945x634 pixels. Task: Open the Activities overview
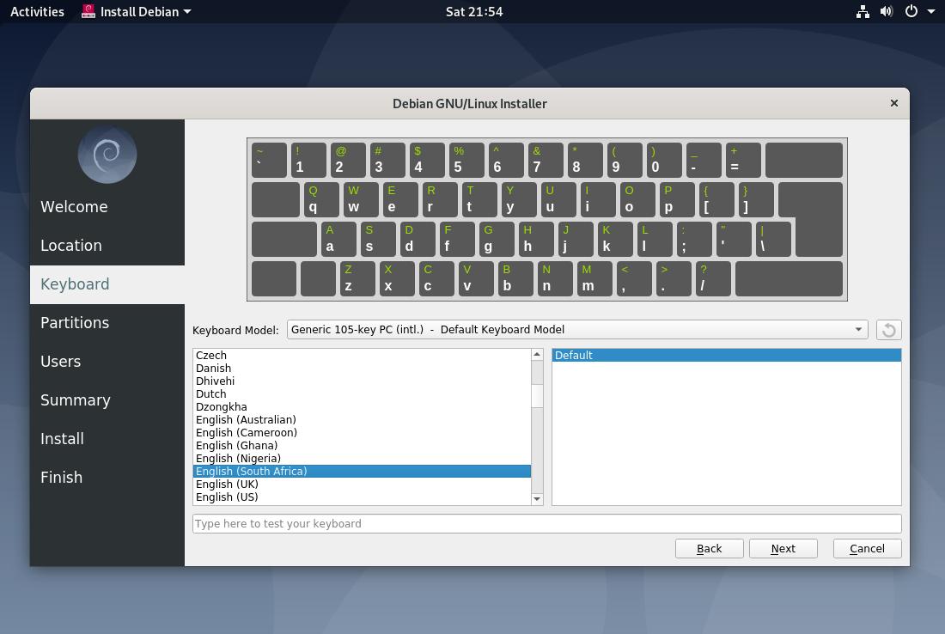37,11
